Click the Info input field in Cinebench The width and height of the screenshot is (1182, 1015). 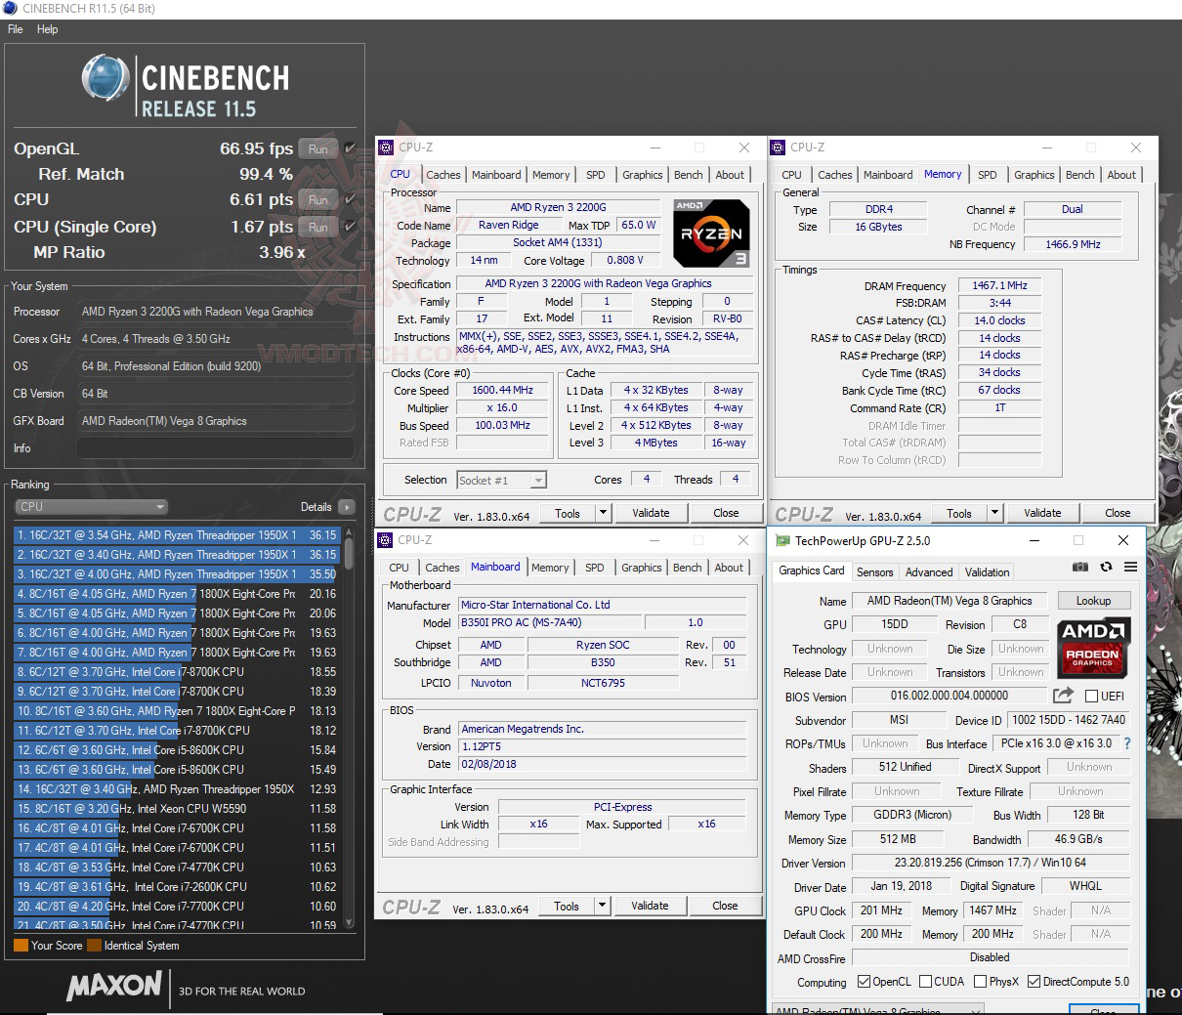pyautogui.click(x=215, y=448)
